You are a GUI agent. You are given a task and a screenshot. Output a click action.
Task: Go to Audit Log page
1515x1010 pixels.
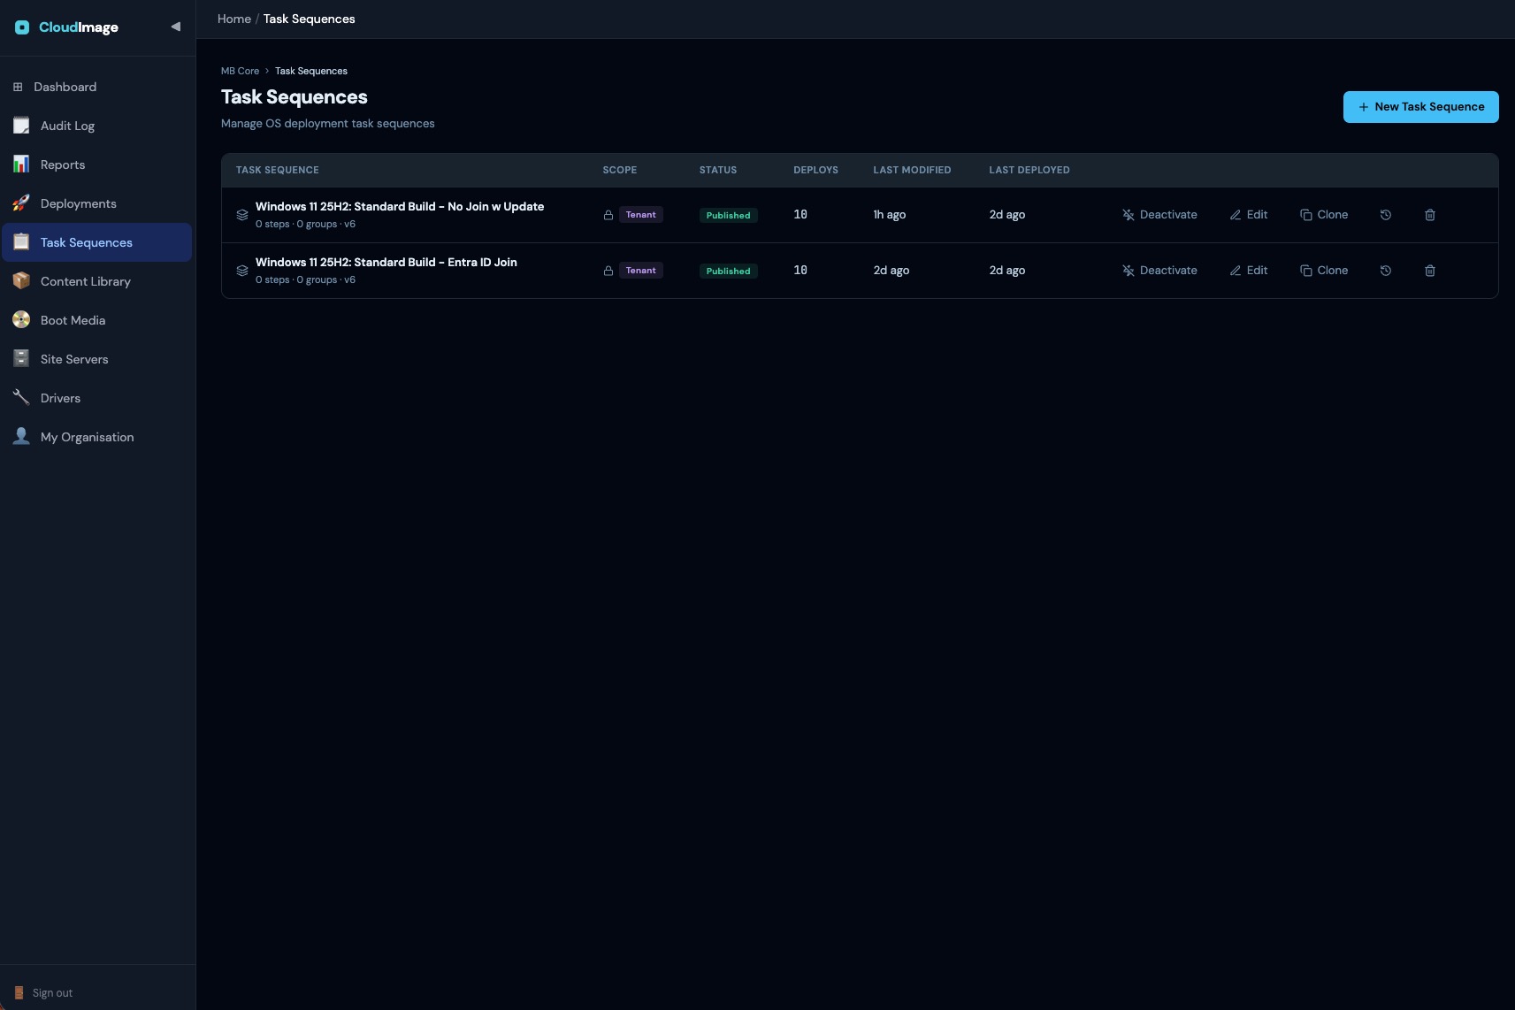pos(97,126)
